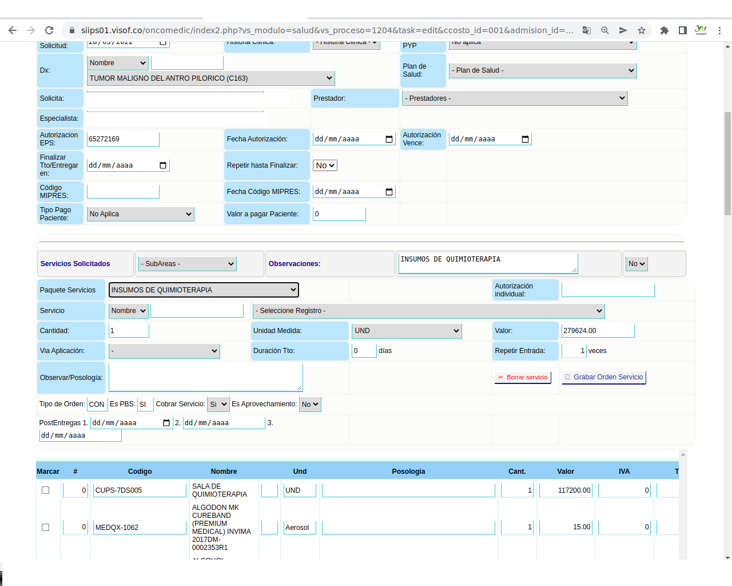
Task: Click the Valor field showing 279624.00
Action: (598, 331)
